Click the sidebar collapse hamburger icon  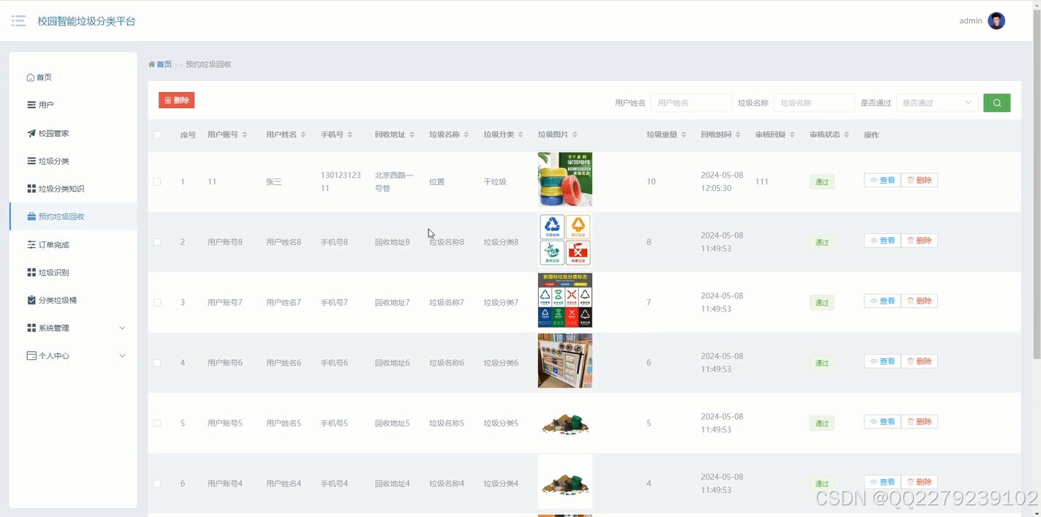(x=18, y=20)
